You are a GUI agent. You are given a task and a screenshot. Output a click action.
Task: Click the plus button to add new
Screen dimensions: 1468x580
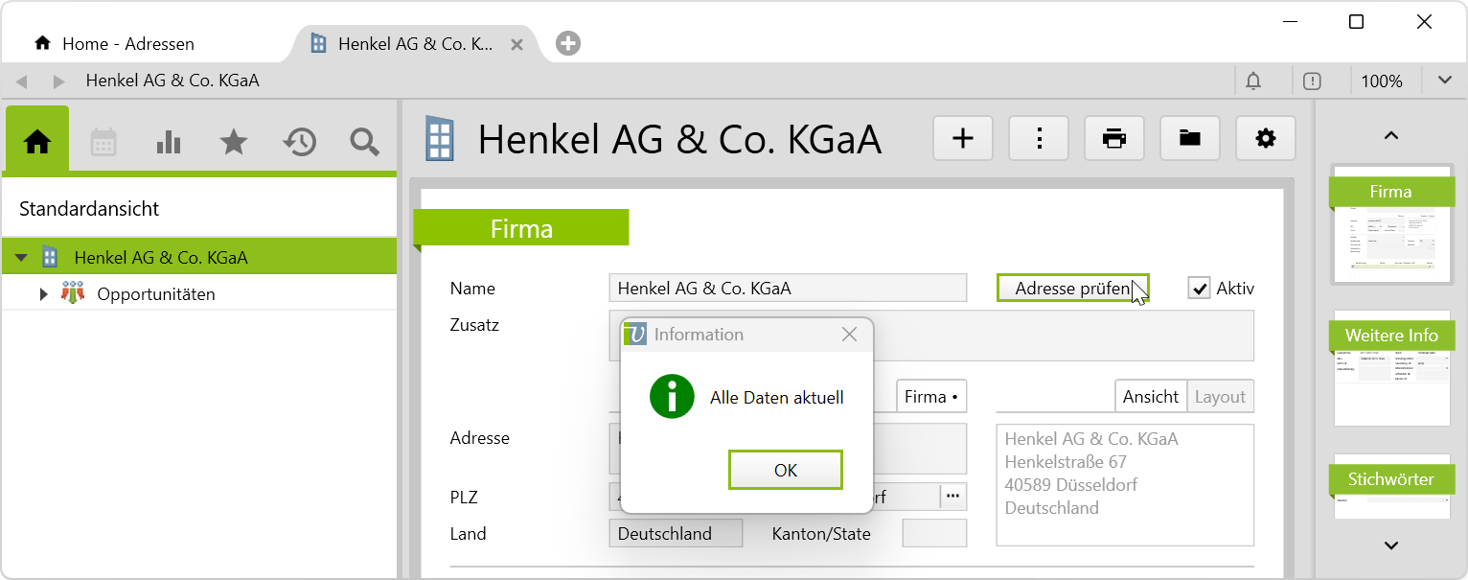tap(962, 139)
